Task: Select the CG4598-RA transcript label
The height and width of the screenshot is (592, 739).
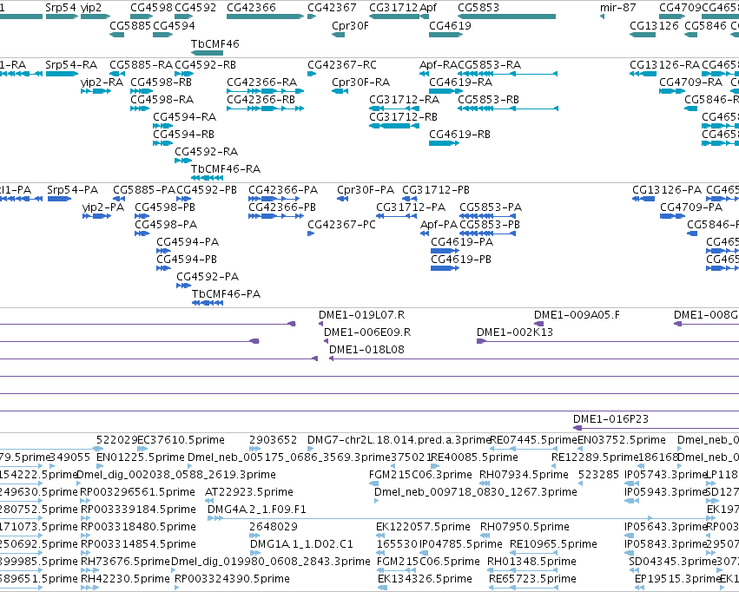Action: 162,100
